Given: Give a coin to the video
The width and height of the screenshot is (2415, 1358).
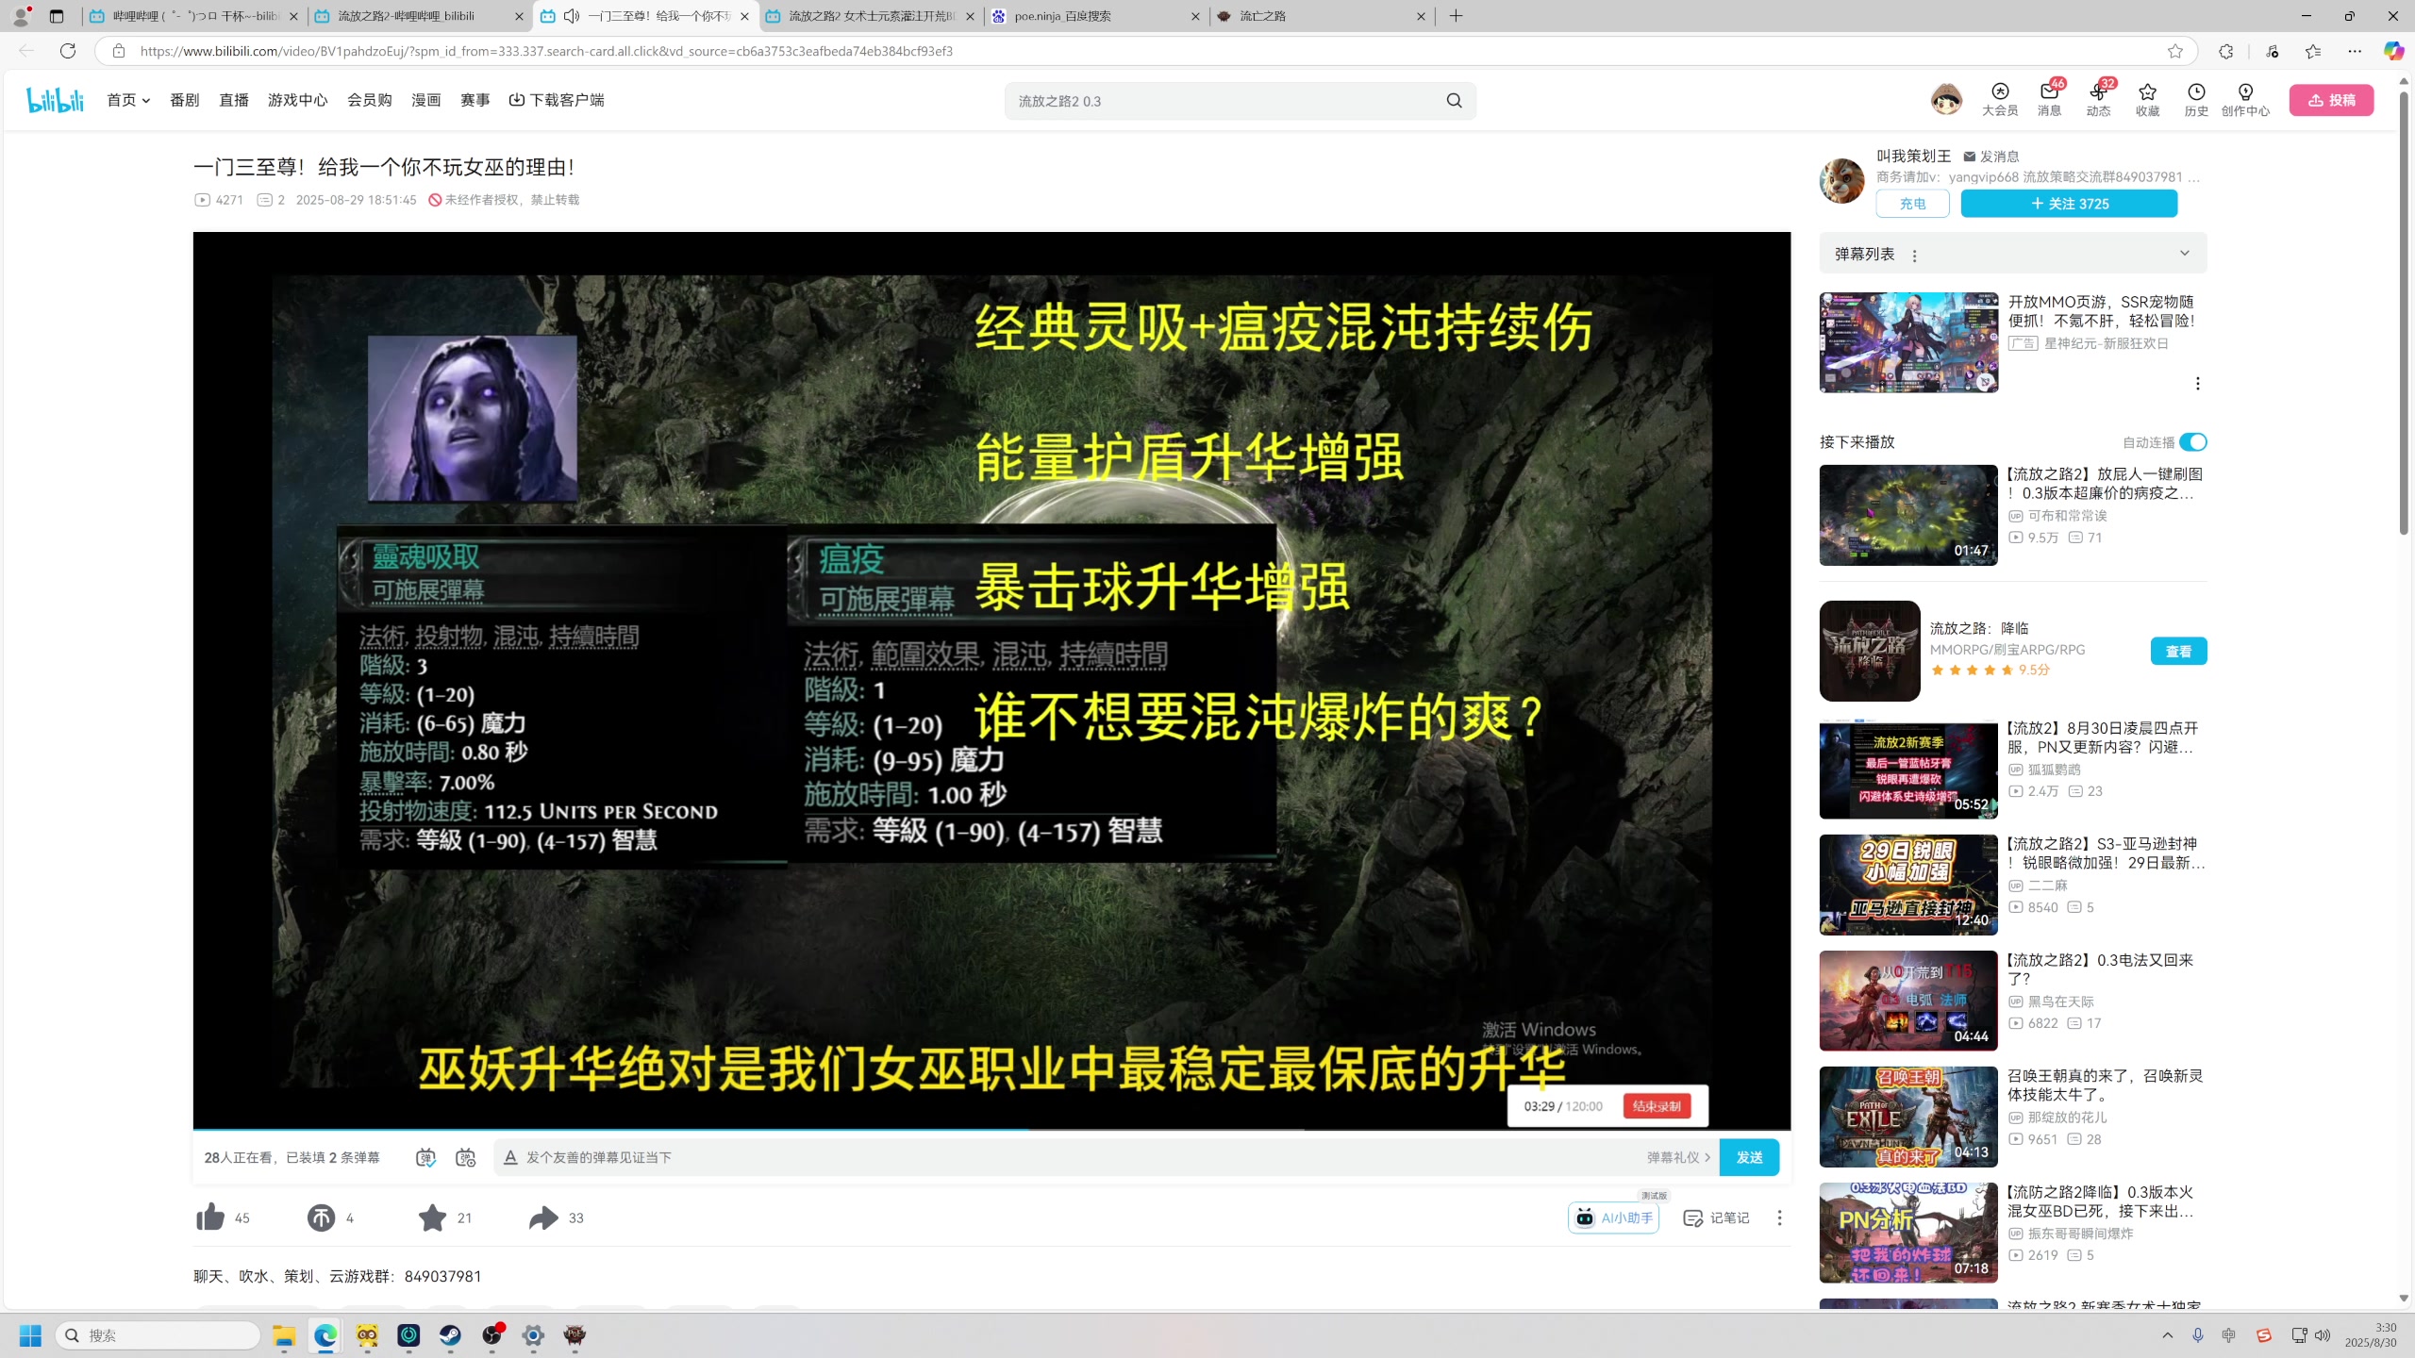Looking at the screenshot, I should 321,1217.
